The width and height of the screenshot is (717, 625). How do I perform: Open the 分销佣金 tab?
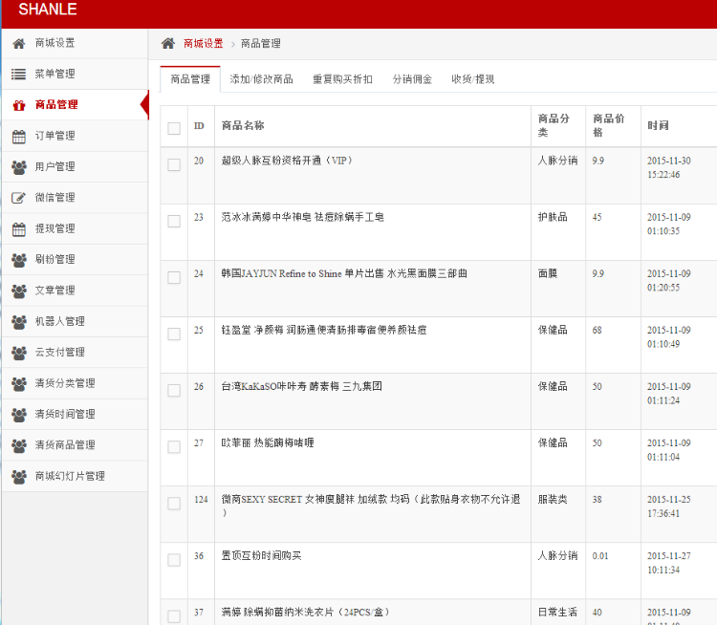[x=412, y=79]
